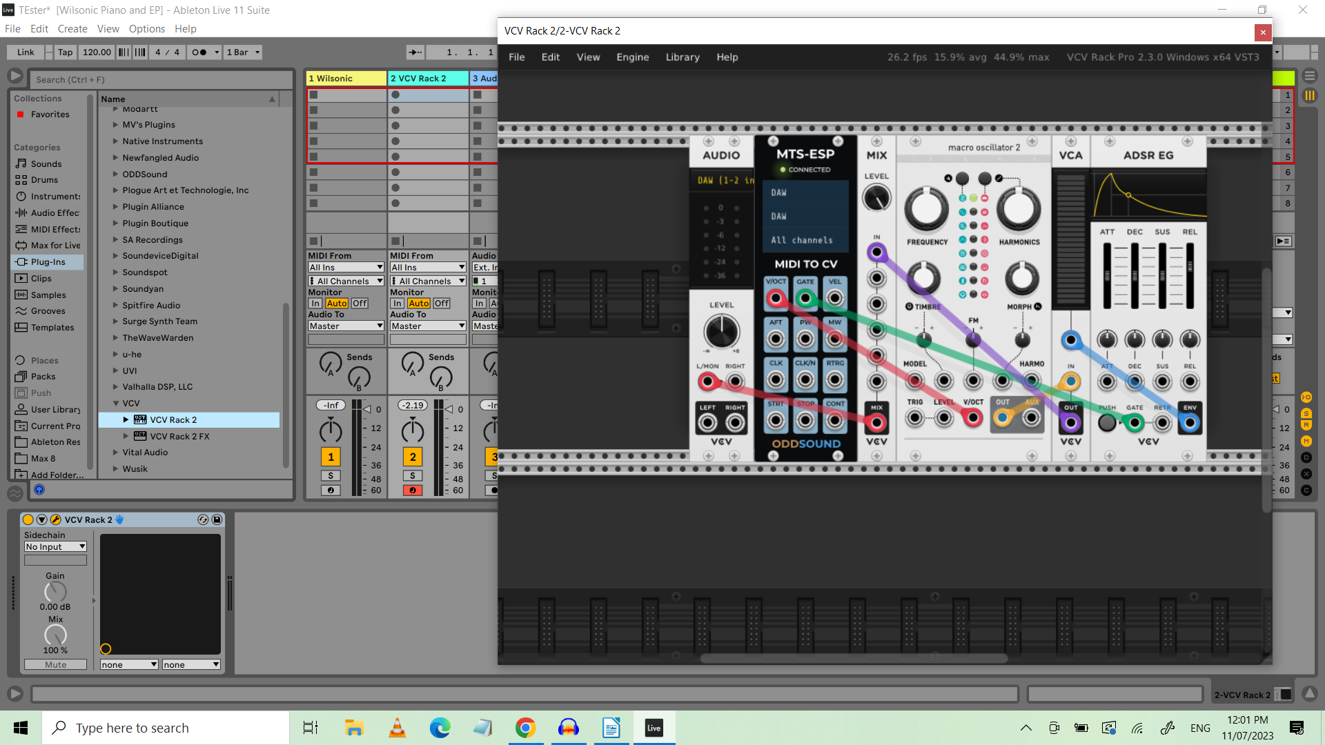Adjust the macro oscillator FREQUENCY knob
The height and width of the screenshot is (745, 1325).
927,209
